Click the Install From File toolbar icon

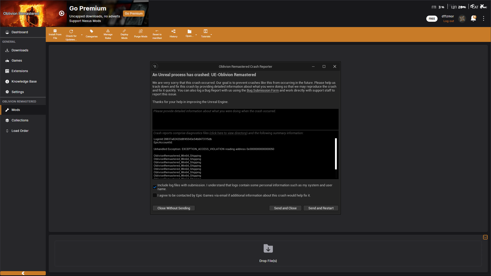click(x=55, y=31)
